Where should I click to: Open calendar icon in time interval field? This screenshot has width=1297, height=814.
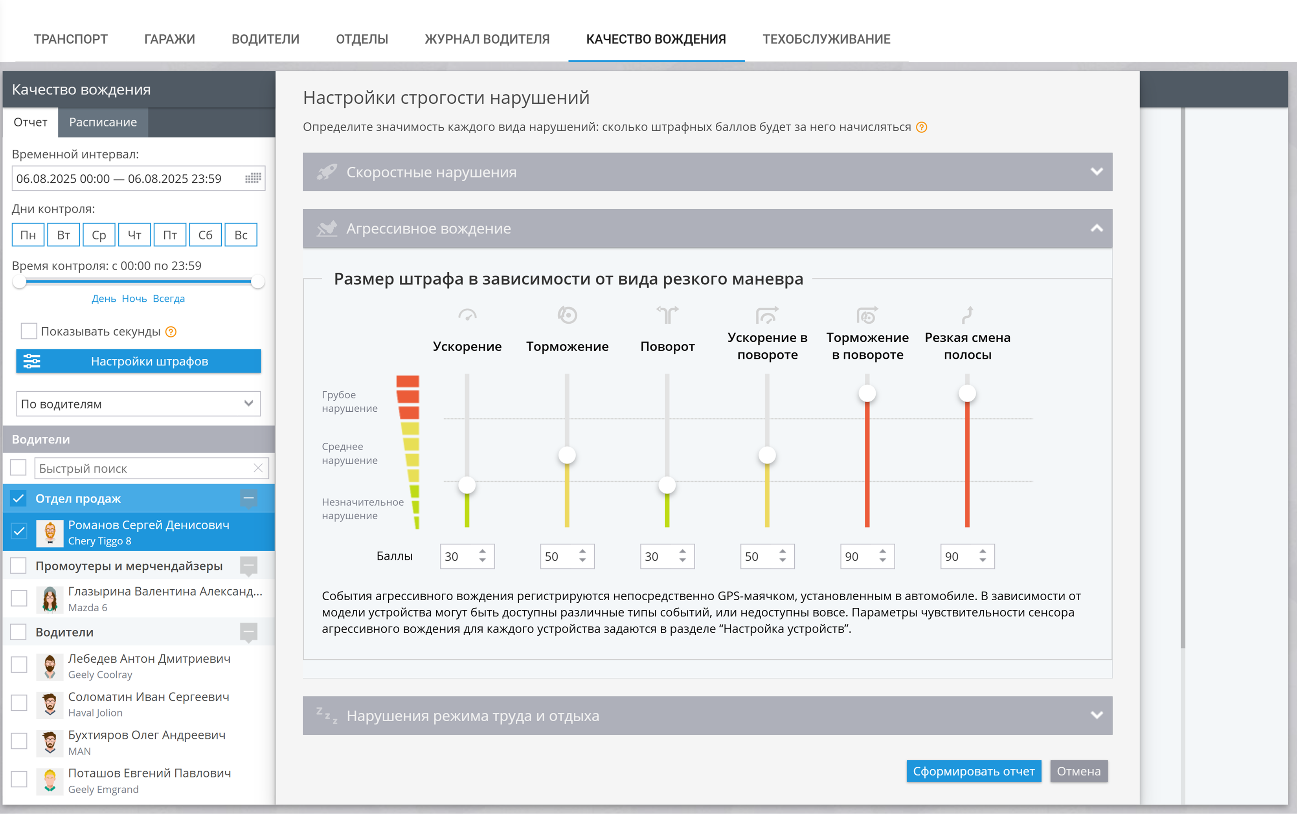tap(253, 178)
